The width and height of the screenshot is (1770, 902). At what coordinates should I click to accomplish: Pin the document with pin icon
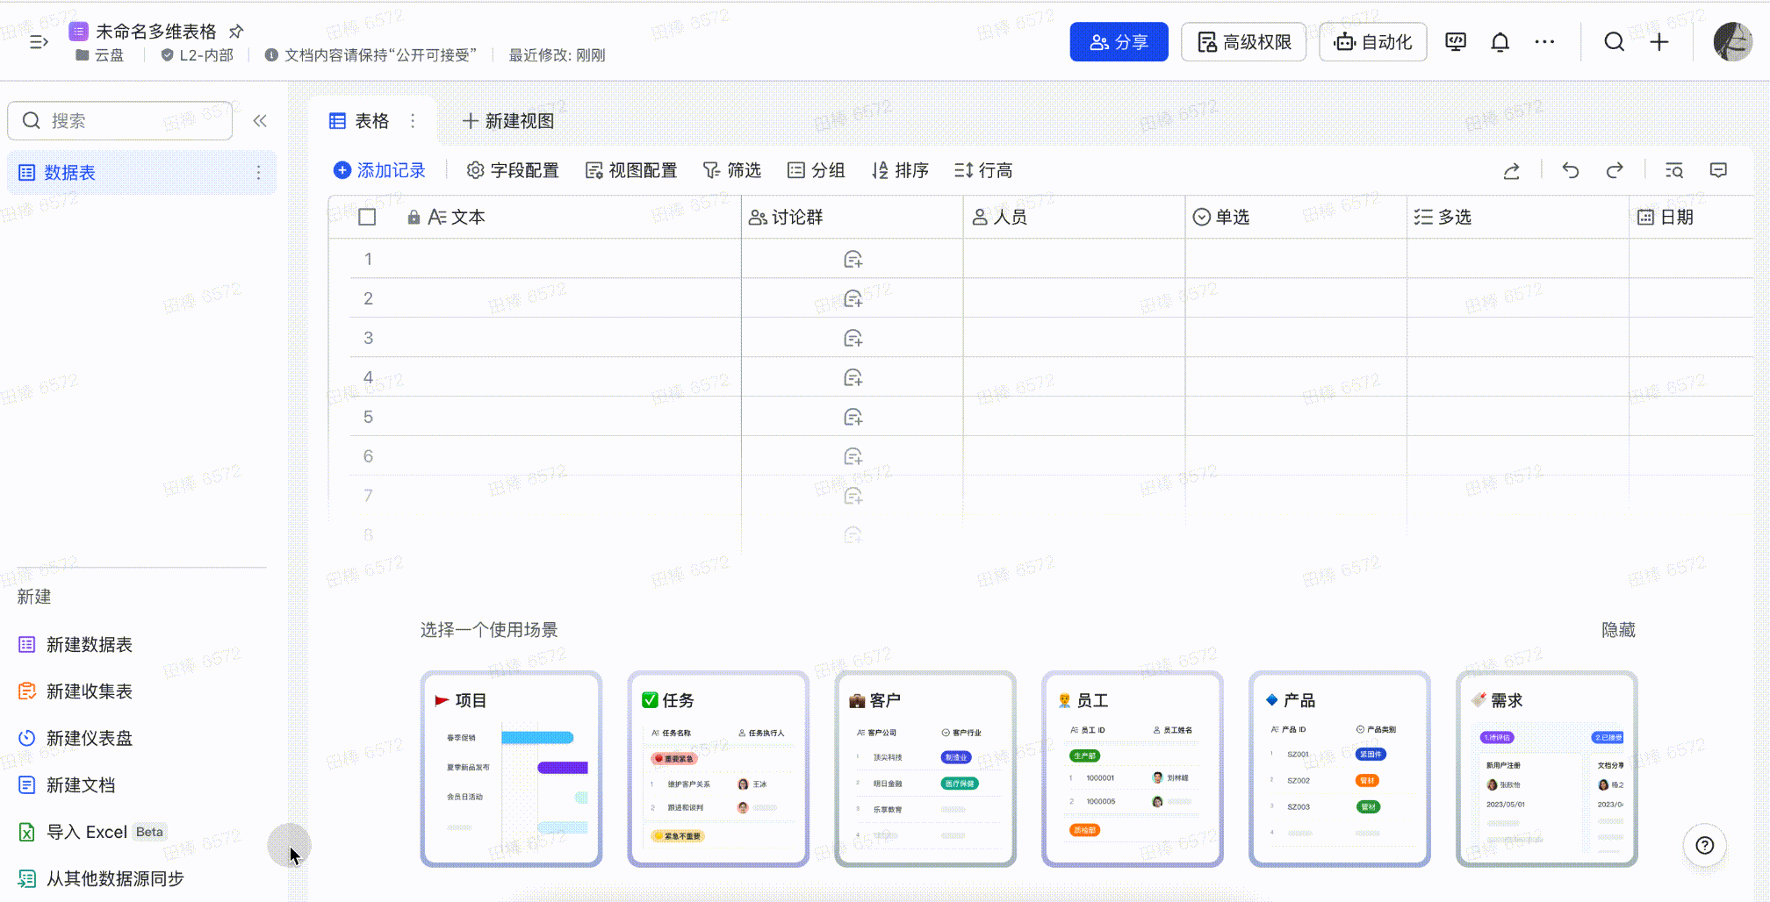point(236,32)
